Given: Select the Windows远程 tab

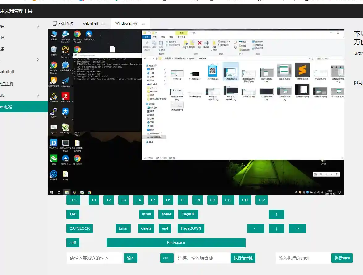Looking at the screenshot, I should 130,23.
